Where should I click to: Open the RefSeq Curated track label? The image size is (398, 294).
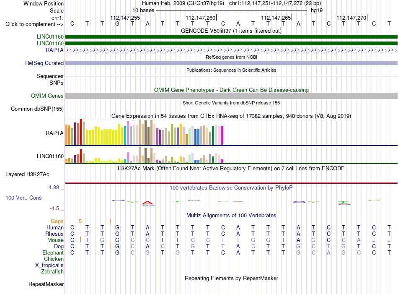tap(44, 63)
